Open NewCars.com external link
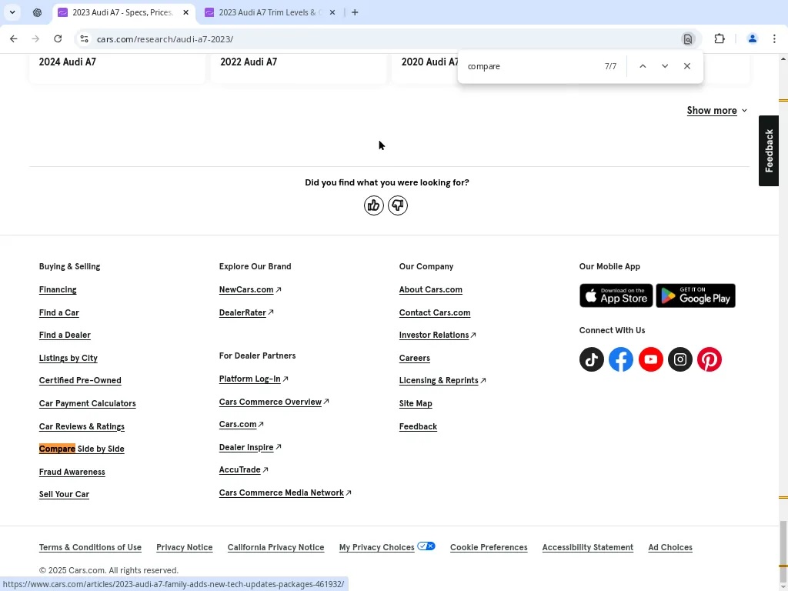 [250, 289]
